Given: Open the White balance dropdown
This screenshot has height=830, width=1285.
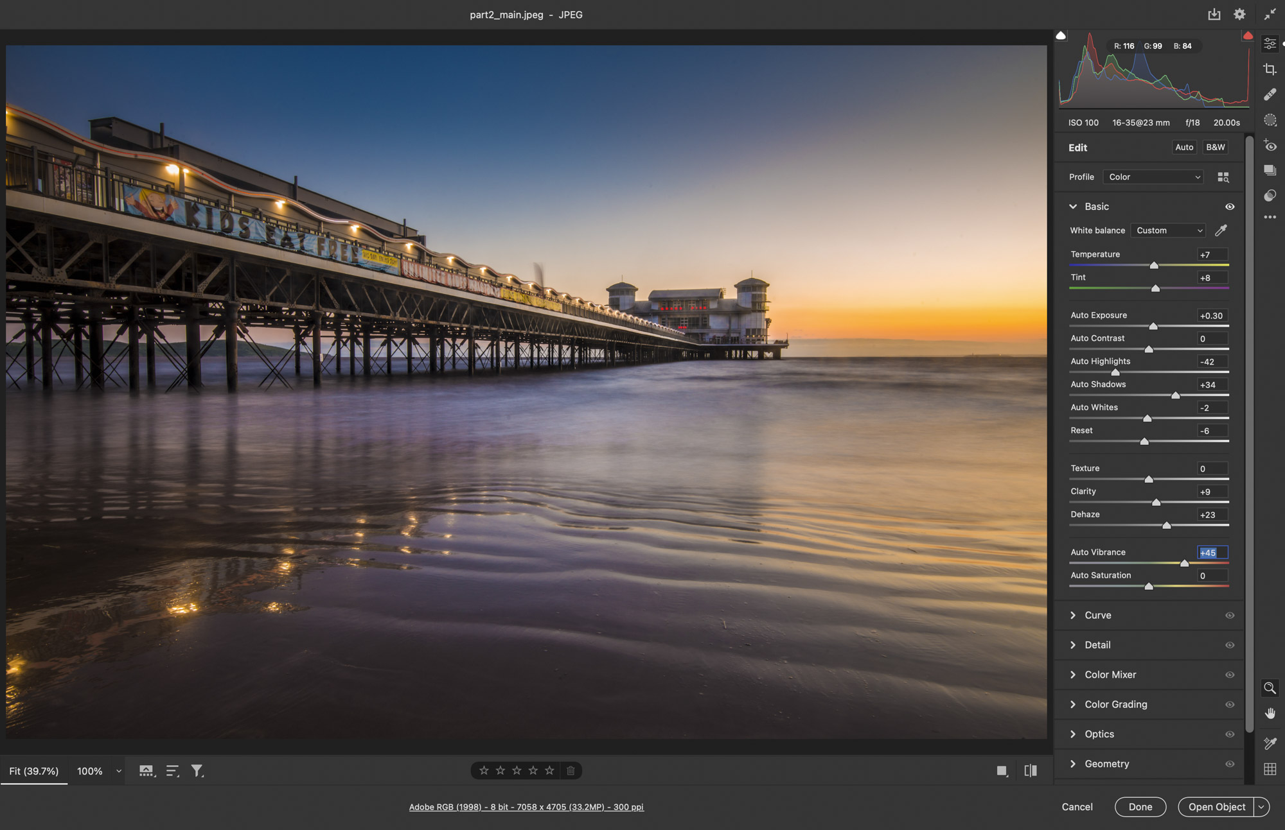Looking at the screenshot, I should (1167, 230).
